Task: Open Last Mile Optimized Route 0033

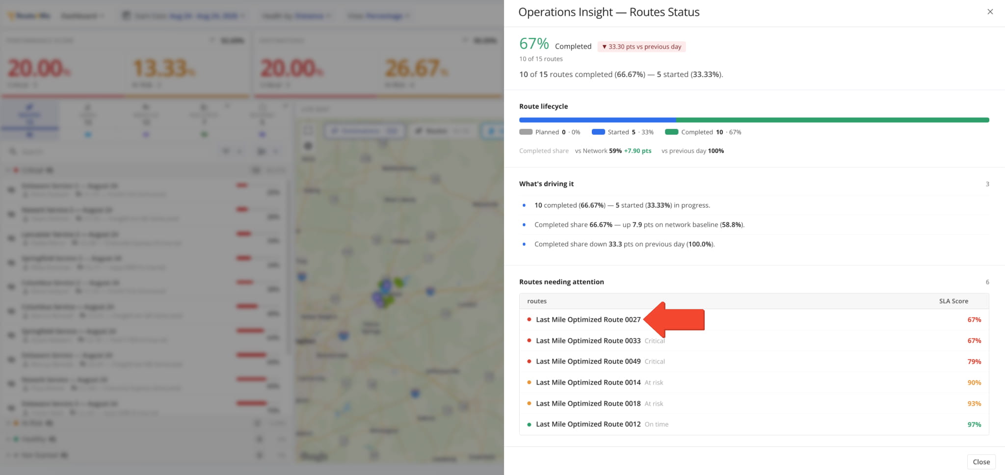Action: tap(588, 341)
